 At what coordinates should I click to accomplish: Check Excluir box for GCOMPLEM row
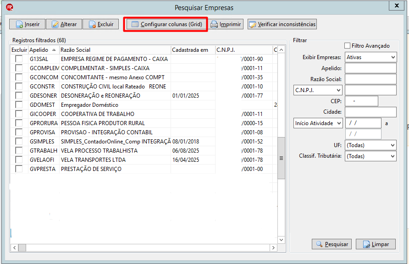tap(19, 68)
